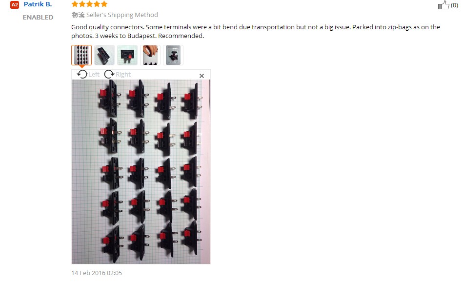This screenshot has height=282, width=464.
Task: Click the thumbs-up helpful icon
Action: point(444,5)
